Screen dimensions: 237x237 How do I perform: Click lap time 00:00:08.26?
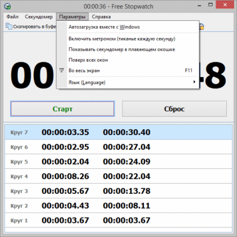click(x=65, y=176)
